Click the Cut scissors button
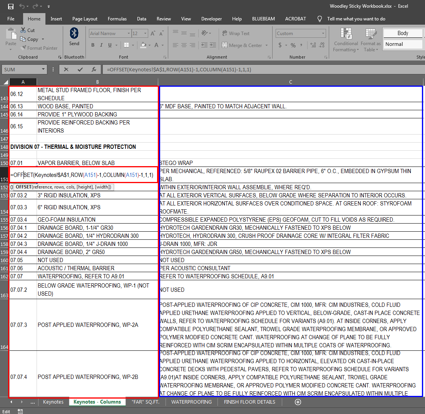Image resolution: width=425 pixels, height=414 pixels. click(27, 30)
